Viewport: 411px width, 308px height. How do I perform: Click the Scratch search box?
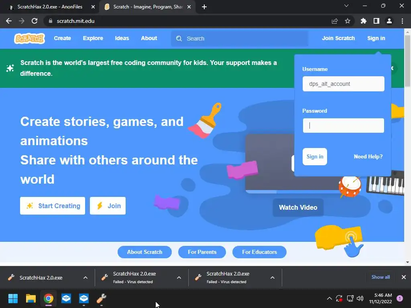pyautogui.click(x=240, y=38)
